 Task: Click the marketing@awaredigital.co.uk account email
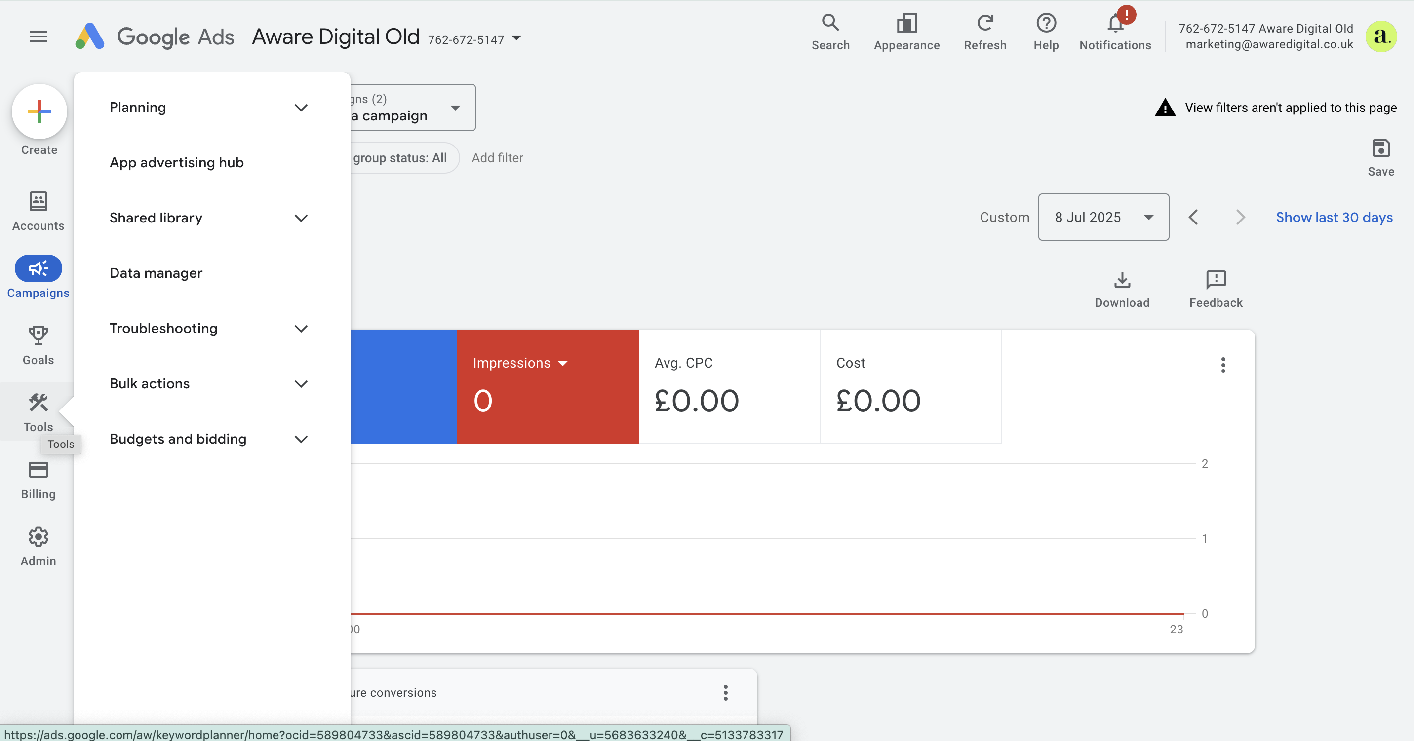pyautogui.click(x=1269, y=44)
